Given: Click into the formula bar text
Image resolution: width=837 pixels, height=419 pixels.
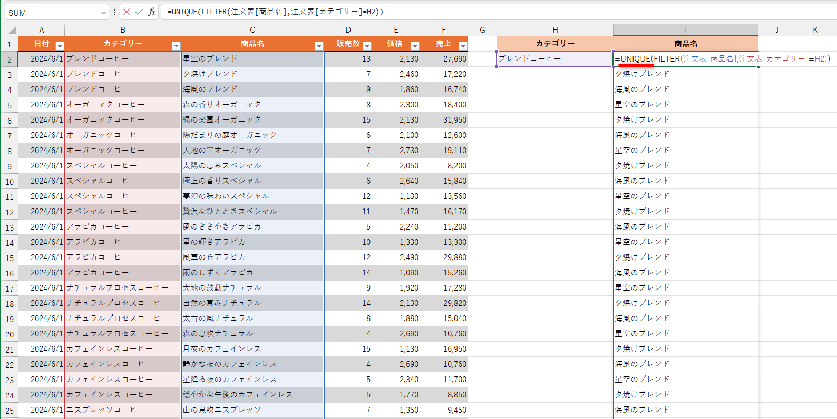Looking at the screenshot, I should tap(498, 12).
